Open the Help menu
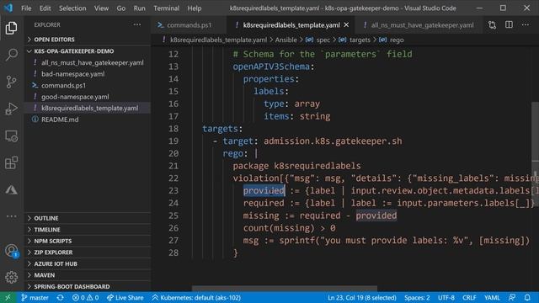539x303 pixels. tap(195, 8)
